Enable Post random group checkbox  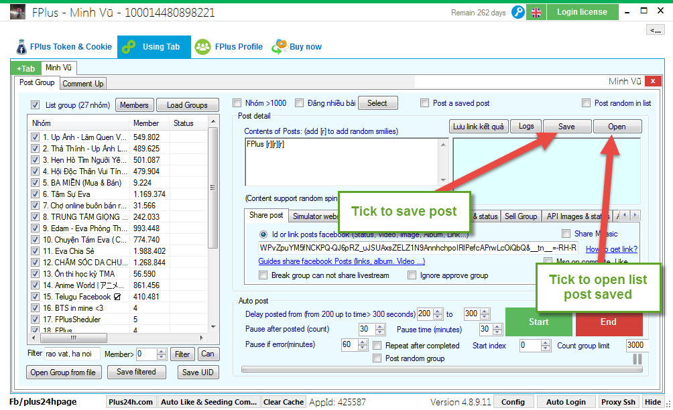377,358
